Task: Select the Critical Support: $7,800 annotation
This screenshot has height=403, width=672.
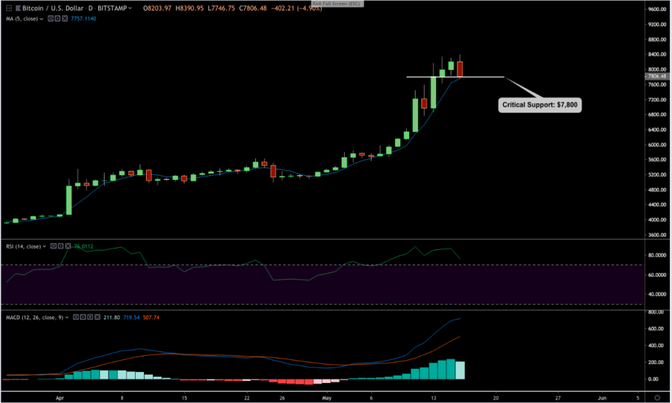Action: [540, 104]
